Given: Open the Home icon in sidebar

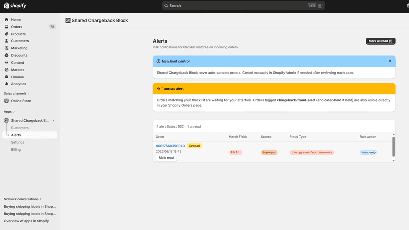Looking at the screenshot, I should 6,20.
